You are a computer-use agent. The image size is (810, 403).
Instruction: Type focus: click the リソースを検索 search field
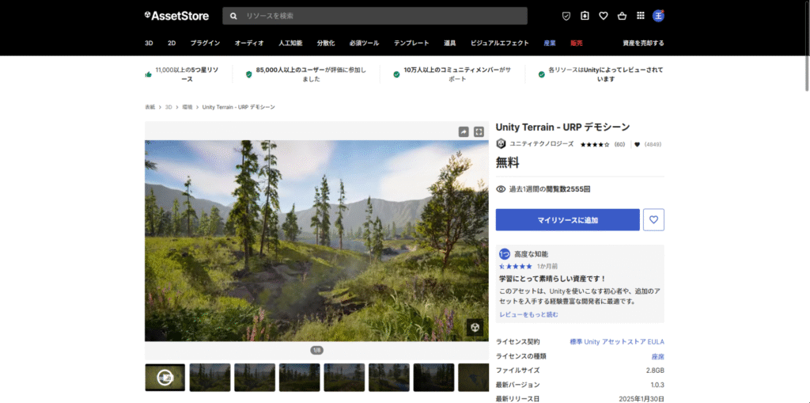click(375, 16)
